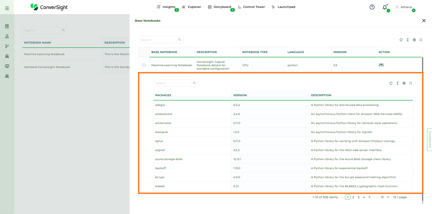The height and width of the screenshot is (214, 432).
Task: Click the branch icon in left sidebar
Action: [7, 46]
